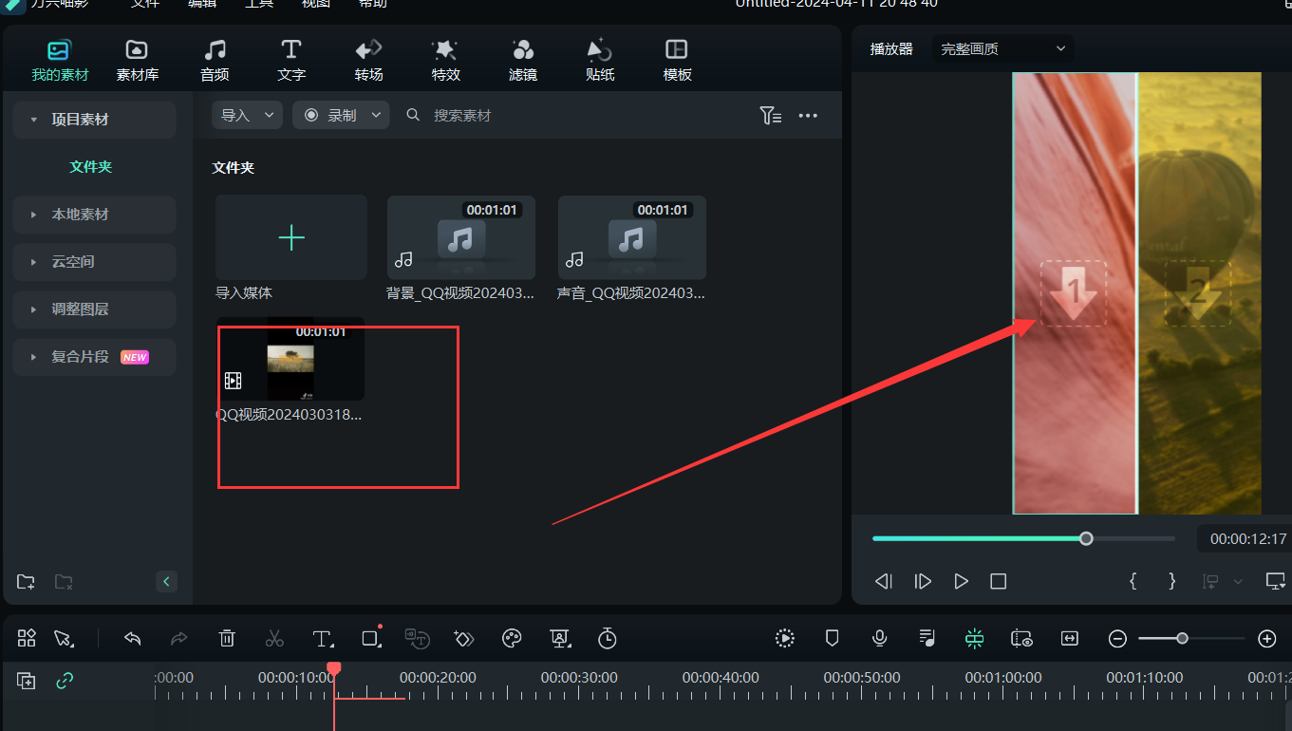Open the 导入 import dropdown
This screenshot has height=731, width=1292.
point(247,114)
